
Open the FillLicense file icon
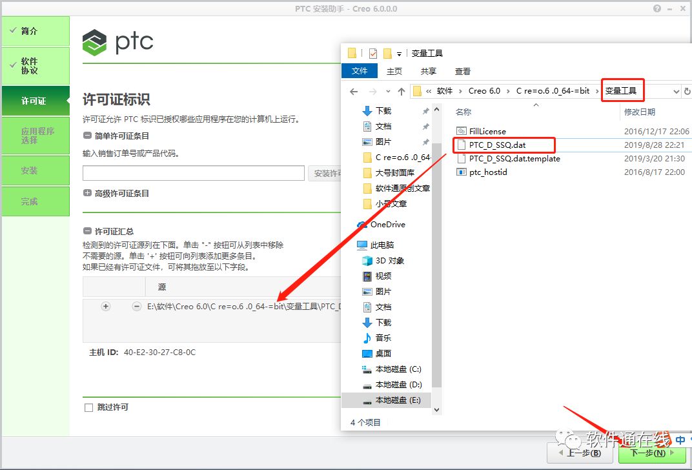coord(461,131)
